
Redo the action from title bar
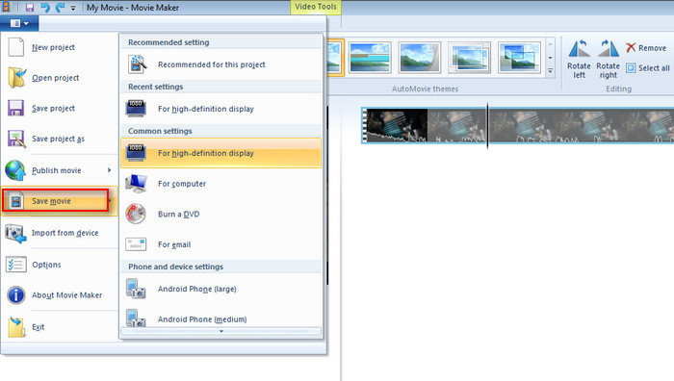point(60,8)
